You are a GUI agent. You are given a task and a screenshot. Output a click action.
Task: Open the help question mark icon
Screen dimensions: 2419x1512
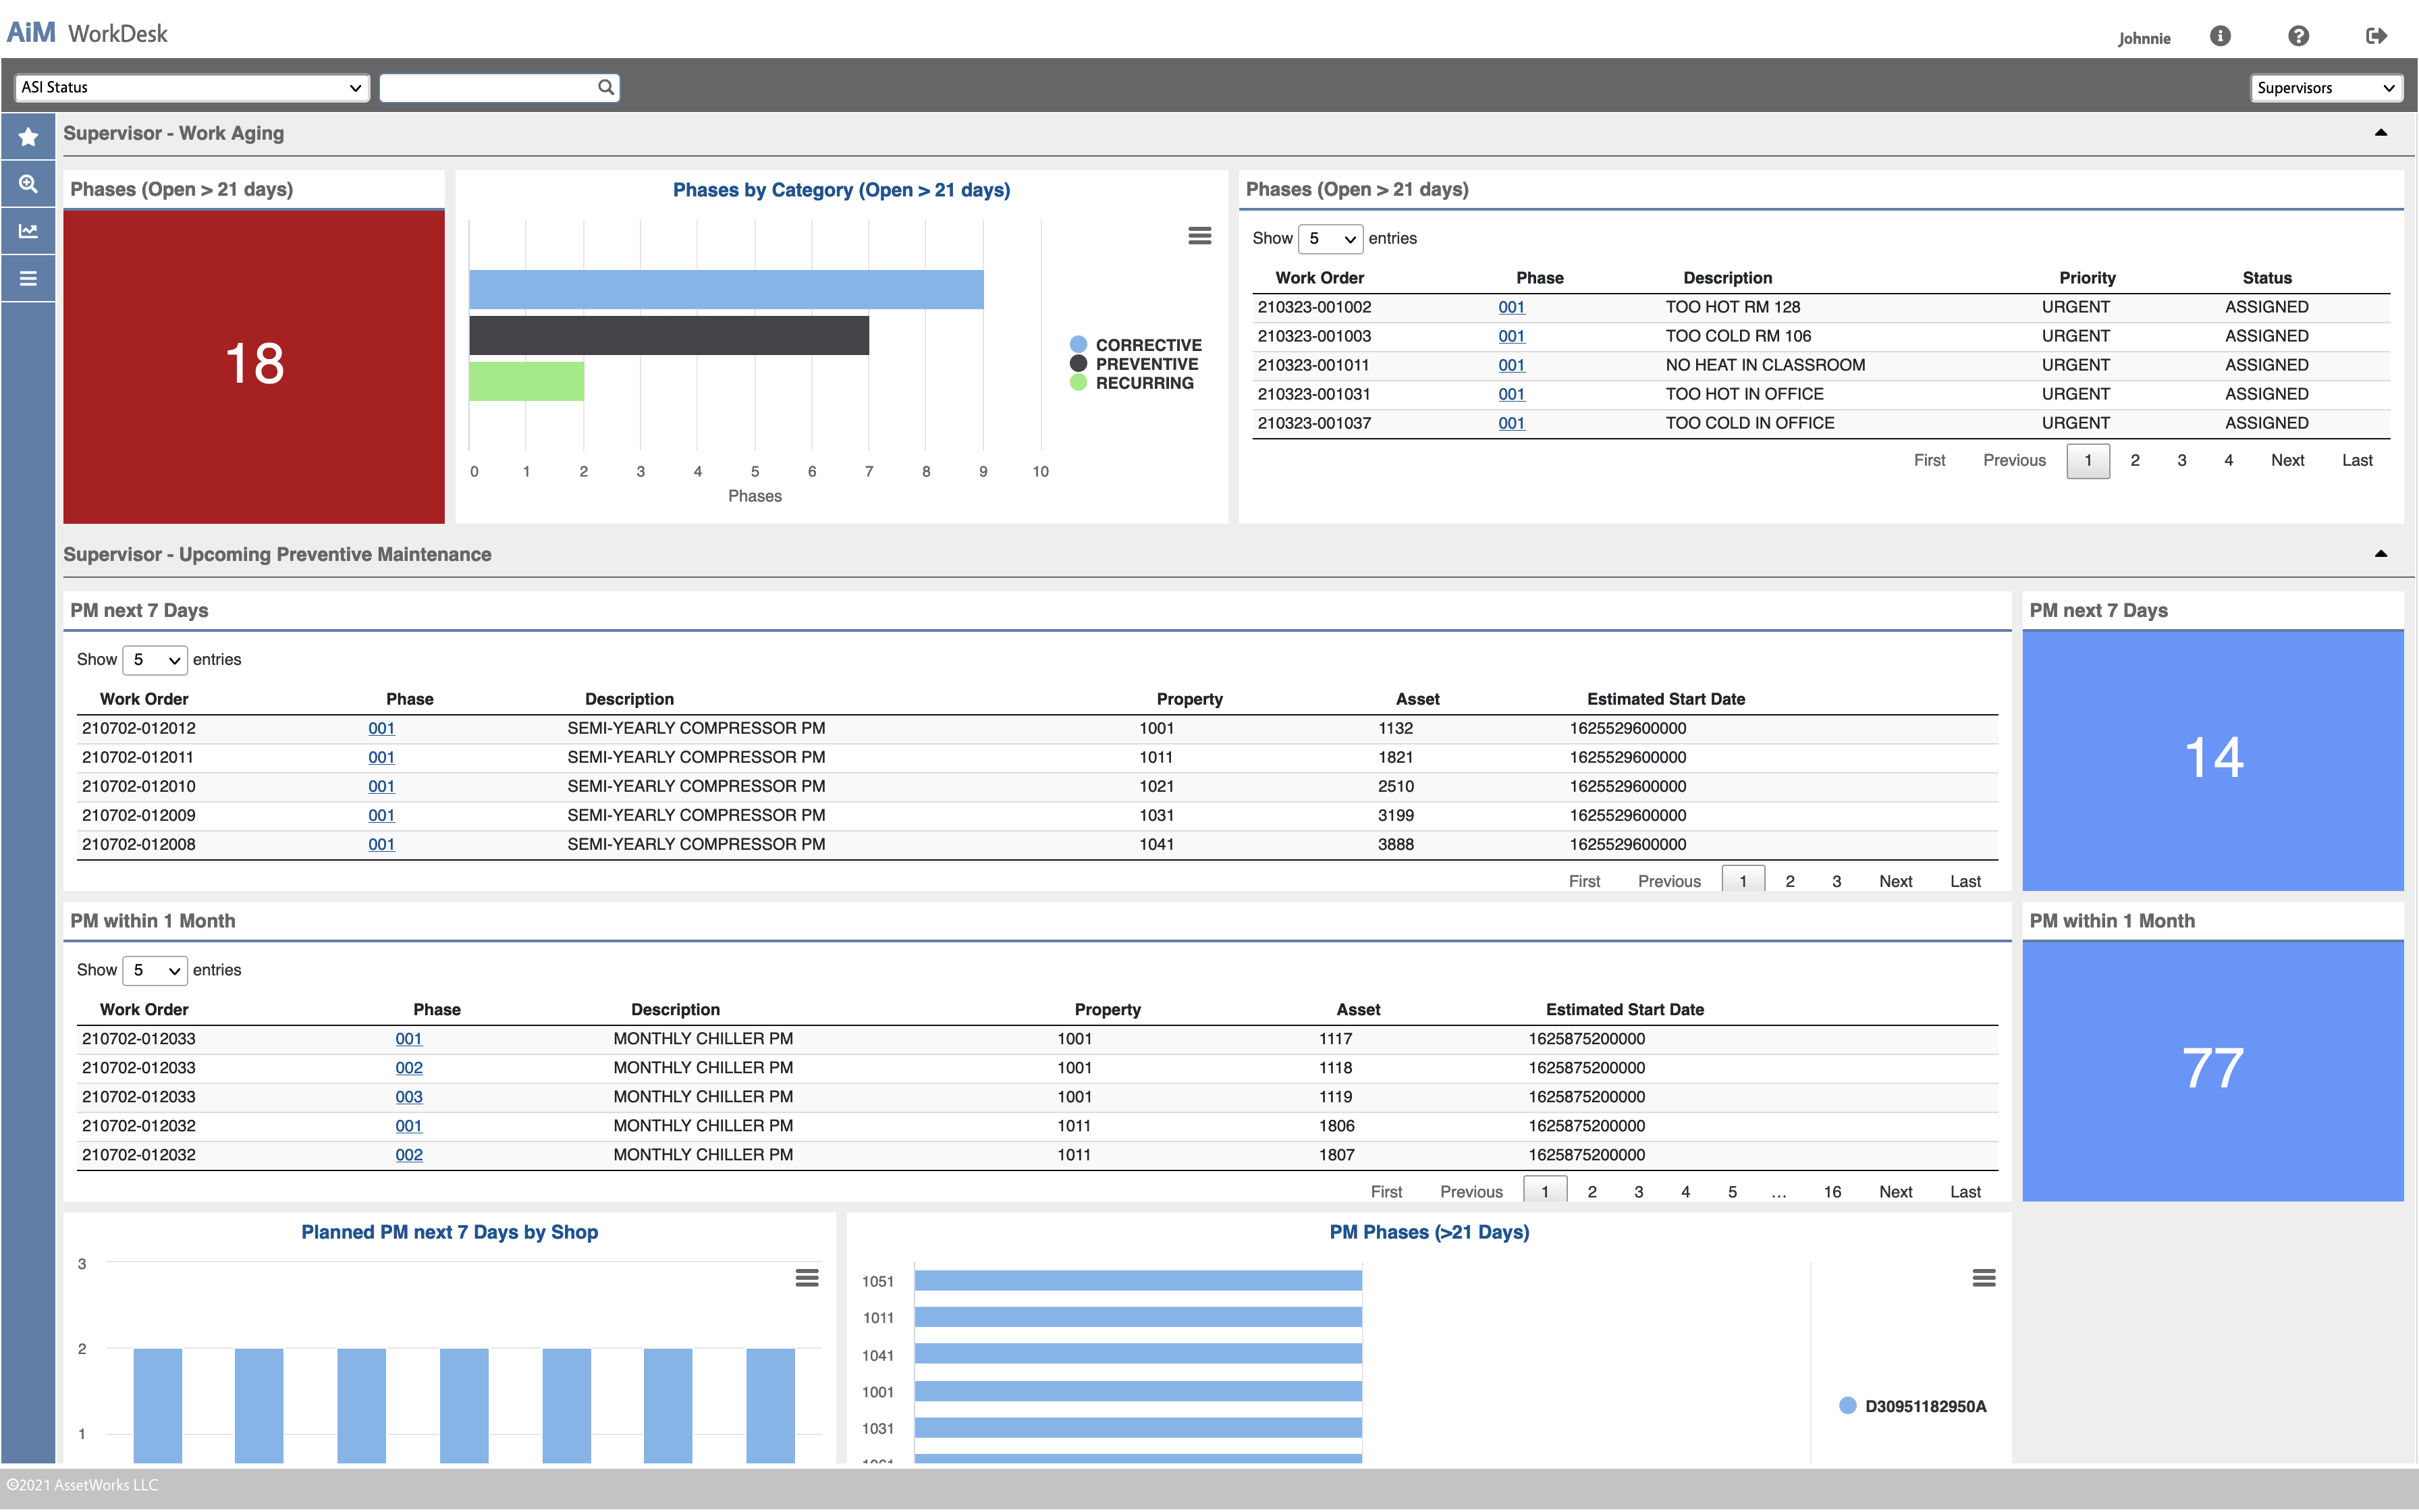[x=2298, y=36]
